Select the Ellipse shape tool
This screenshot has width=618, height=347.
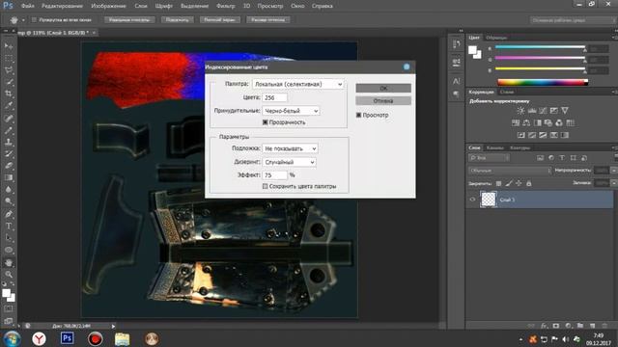click(x=9, y=251)
